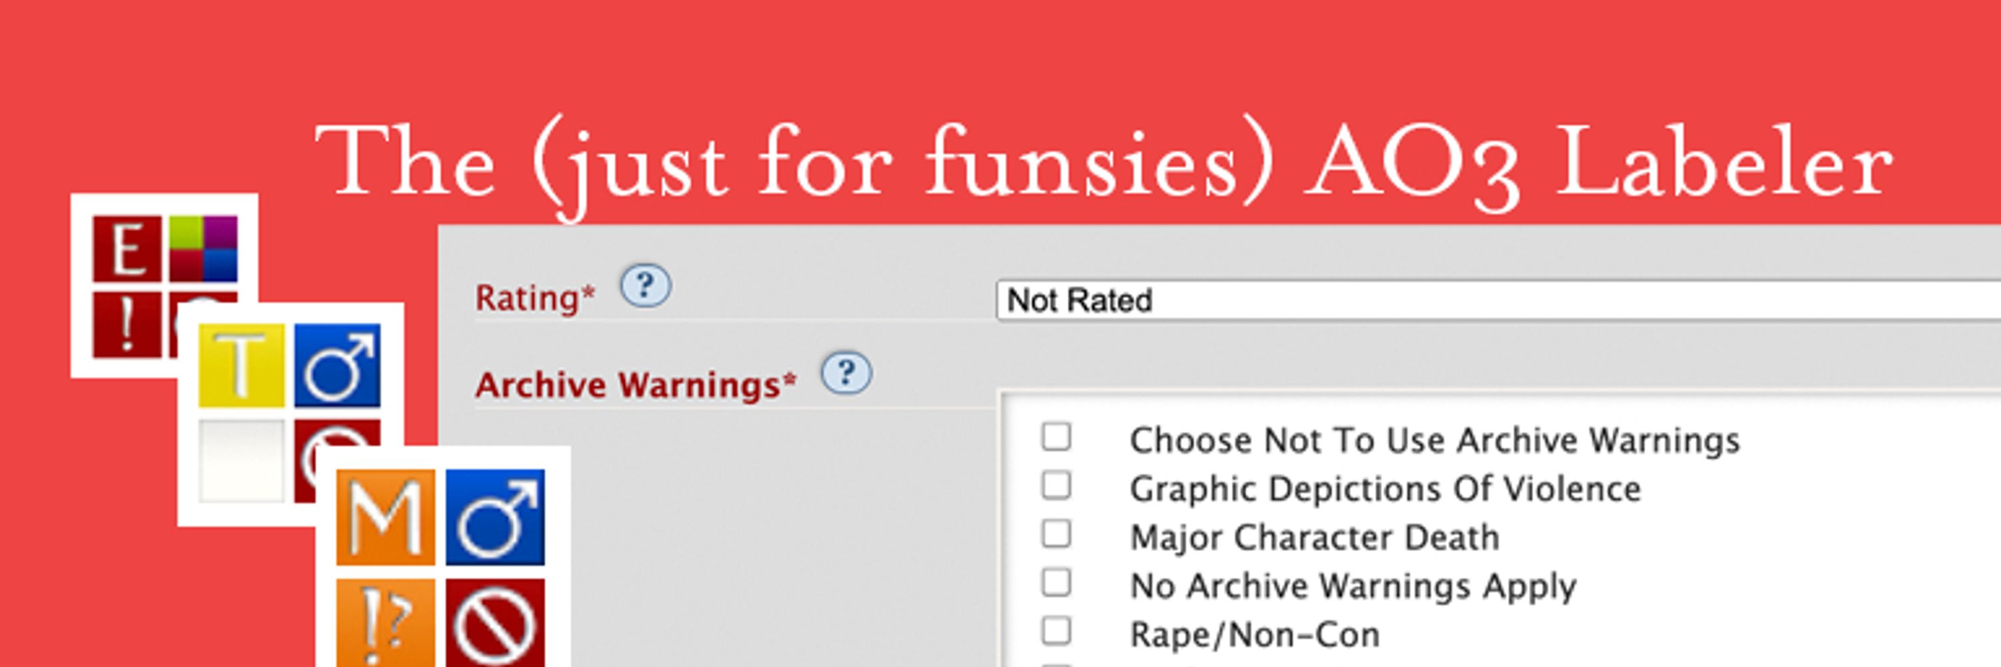
Task: Click the 'Rating*' field label
Action: (x=535, y=298)
